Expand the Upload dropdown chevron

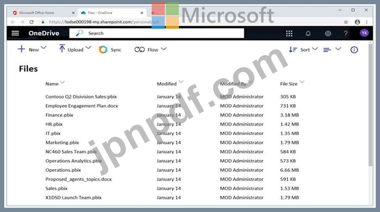(88, 48)
